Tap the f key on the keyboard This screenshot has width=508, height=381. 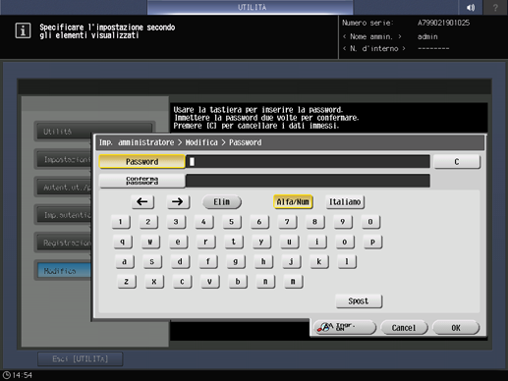pos(208,261)
